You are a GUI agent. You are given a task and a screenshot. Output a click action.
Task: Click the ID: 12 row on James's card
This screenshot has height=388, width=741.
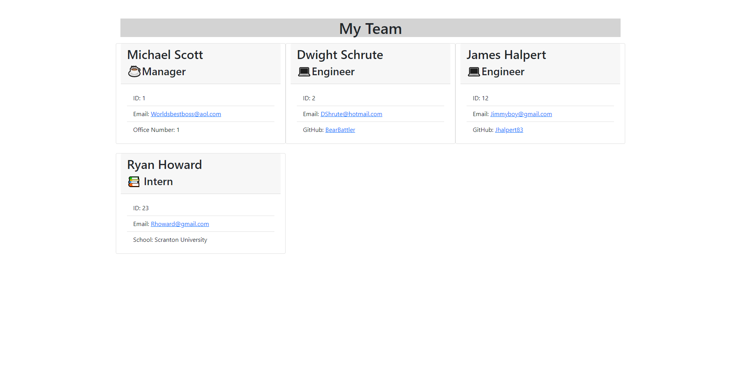[480, 98]
